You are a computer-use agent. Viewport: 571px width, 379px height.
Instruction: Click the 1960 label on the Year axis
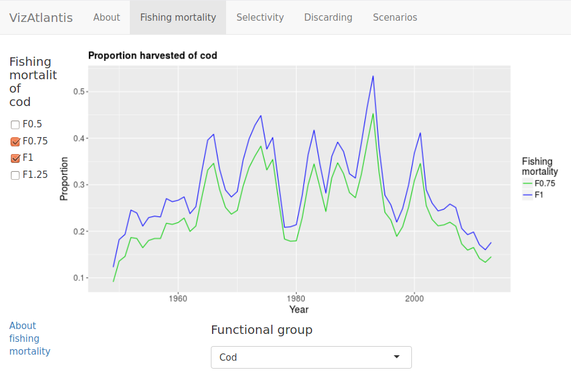tap(177, 299)
